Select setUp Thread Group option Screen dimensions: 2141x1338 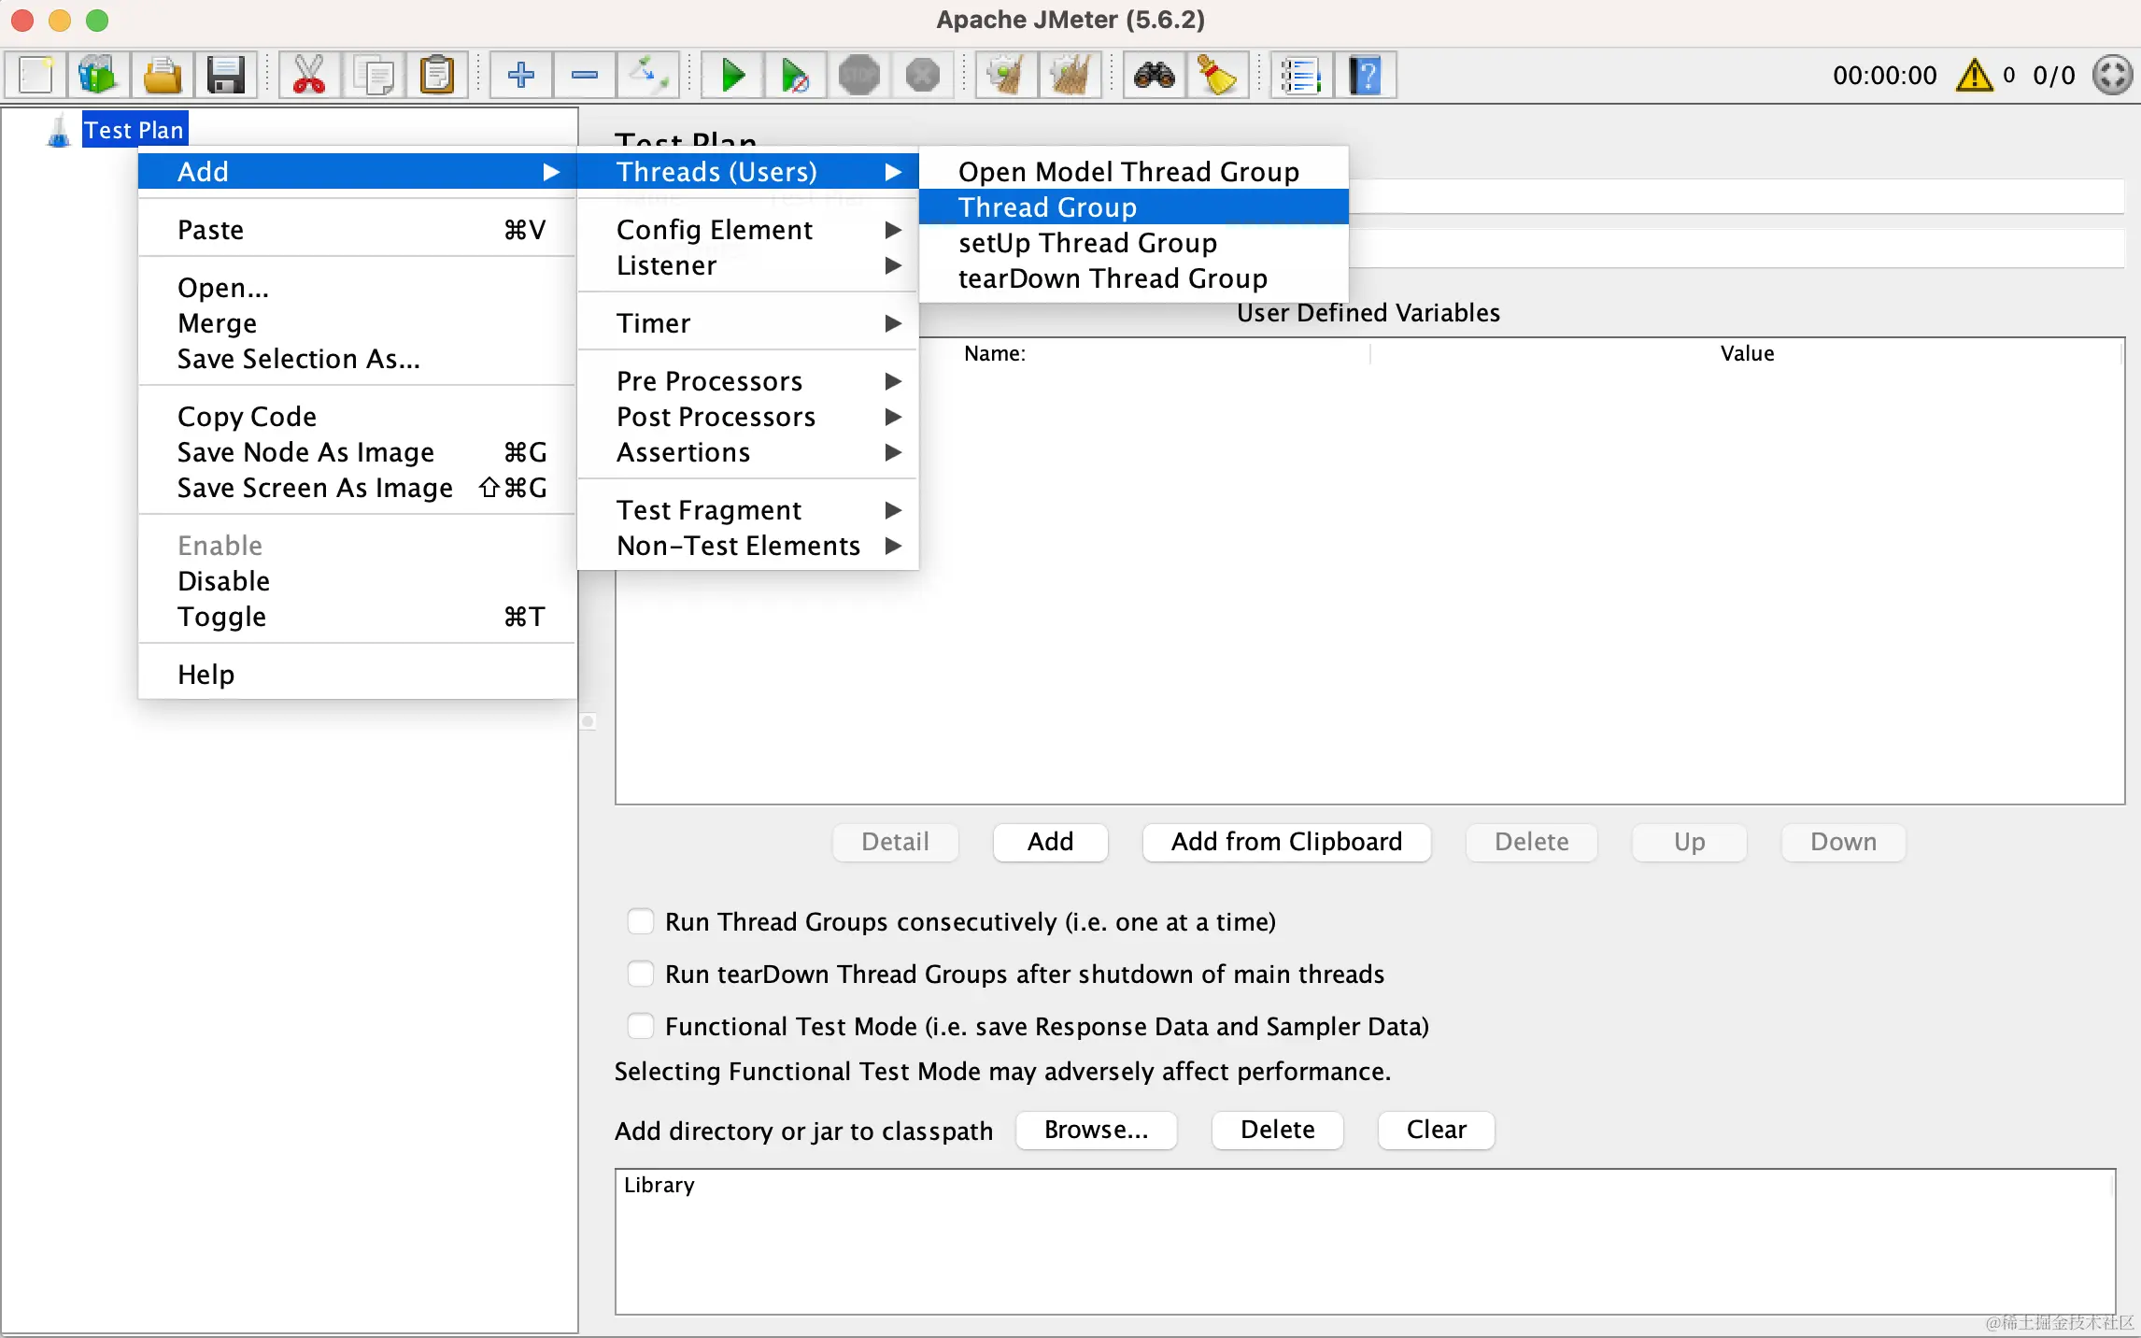point(1134,243)
